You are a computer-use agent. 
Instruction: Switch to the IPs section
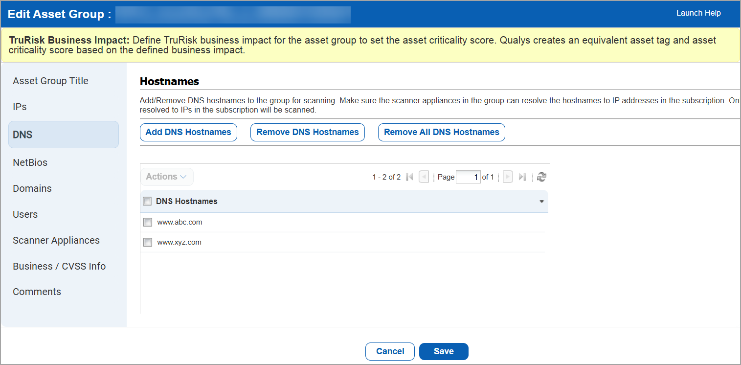tap(20, 107)
